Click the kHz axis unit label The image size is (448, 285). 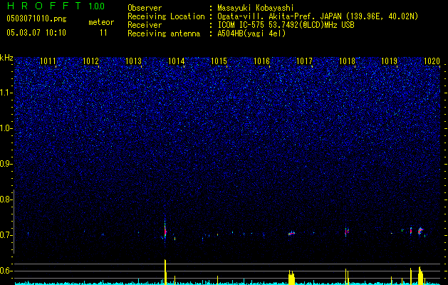click(6, 58)
